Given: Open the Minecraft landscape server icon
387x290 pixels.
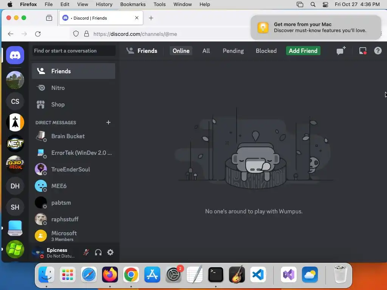Looking at the screenshot, I should point(15,80).
